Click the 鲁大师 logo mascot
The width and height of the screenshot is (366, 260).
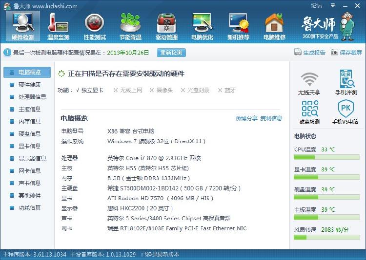coord(348,26)
